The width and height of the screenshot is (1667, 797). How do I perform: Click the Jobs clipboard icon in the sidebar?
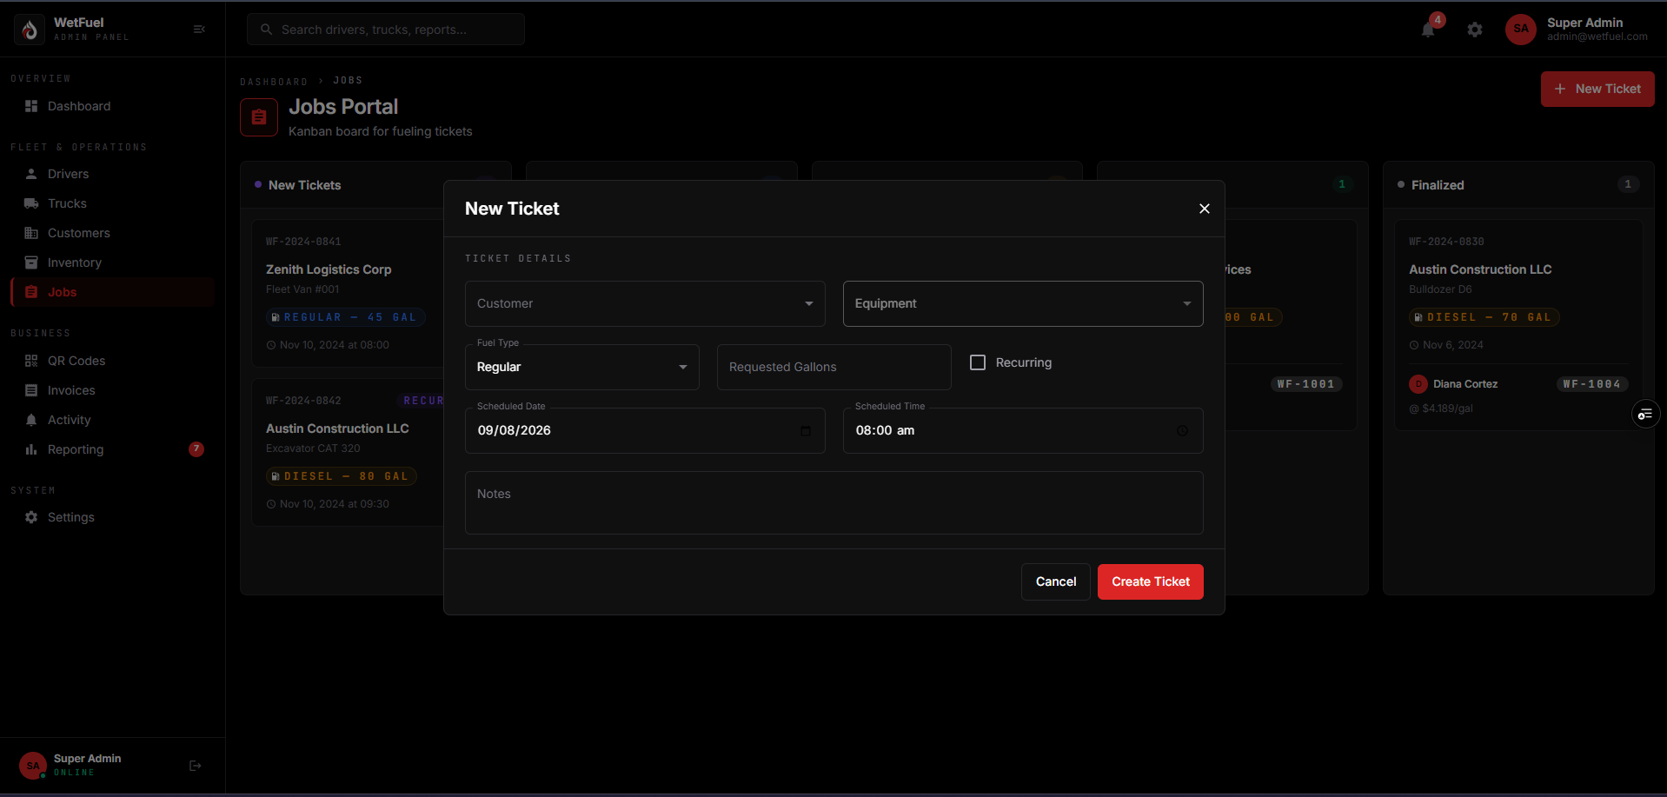pos(31,292)
